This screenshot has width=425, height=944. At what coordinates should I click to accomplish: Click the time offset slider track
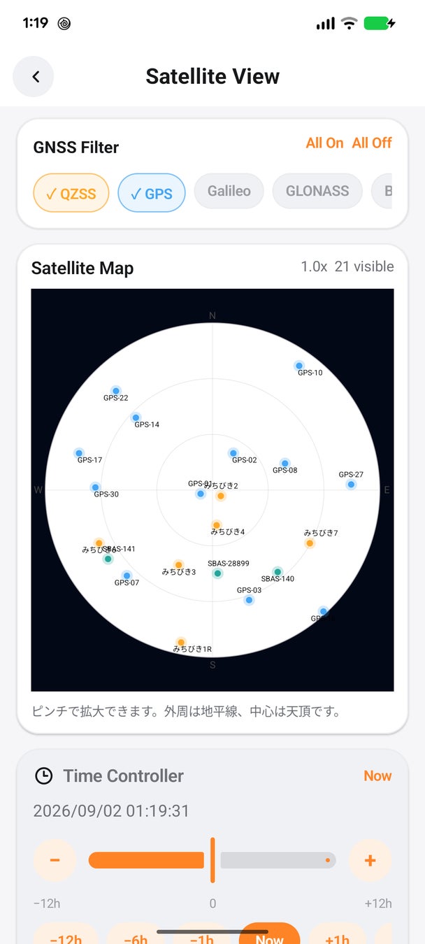tap(212, 860)
